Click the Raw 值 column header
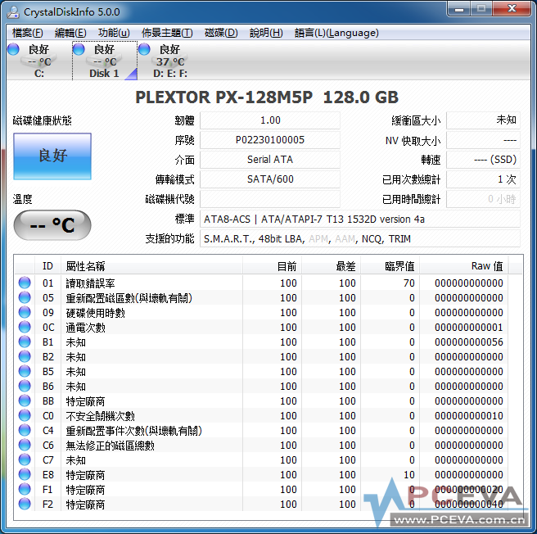The image size is (537, 534). tap(463, 266)
